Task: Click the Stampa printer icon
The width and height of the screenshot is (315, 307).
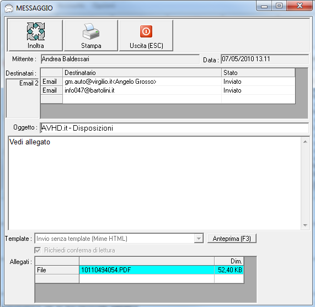Action: coord(91,31)
